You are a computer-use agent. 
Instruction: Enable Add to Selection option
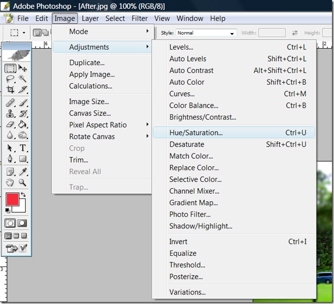tap(45, 33)
